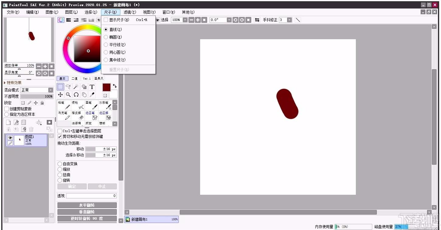Open the 文件 menu
The width and height of the screenshot is (441, 230).
[x=13, y=12]
